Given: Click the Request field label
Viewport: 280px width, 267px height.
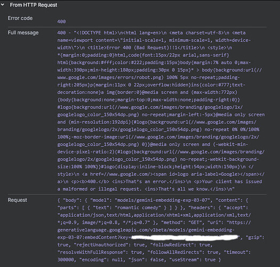Looking at the screenshot, I should [18, 200].
